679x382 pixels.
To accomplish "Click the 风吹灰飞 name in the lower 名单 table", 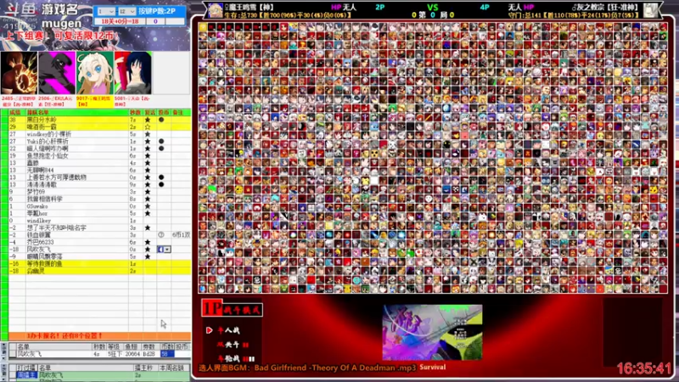I will pyautogui.click(x=29, y=354).
